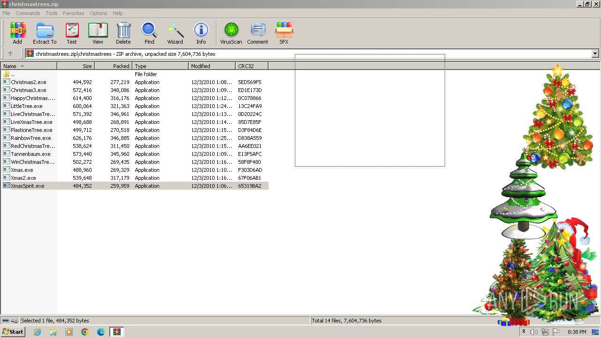Screen dimensions: 601x338
Task: Open the Tools menu
Action: (x=52, y=13)
